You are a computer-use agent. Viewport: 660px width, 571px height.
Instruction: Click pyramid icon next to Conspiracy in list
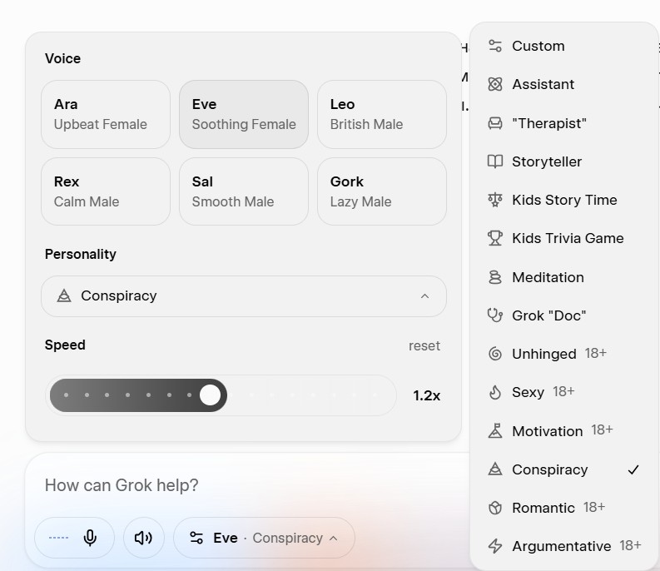tap(495, 469)
